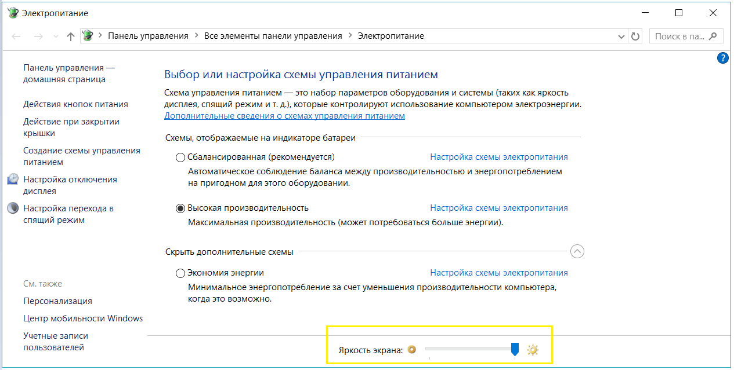Viewport: 734px width, 370px height.
Task: Open 'Все элементы панели управления' breadcrumb
Action: pos(273,36)
